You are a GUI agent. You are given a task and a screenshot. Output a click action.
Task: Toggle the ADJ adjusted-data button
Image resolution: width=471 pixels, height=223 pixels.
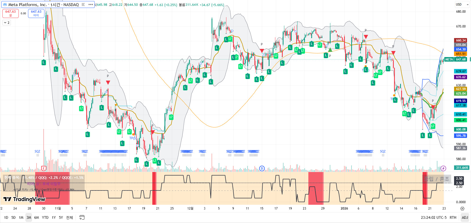pyautogui.click(x=465, y=217)
